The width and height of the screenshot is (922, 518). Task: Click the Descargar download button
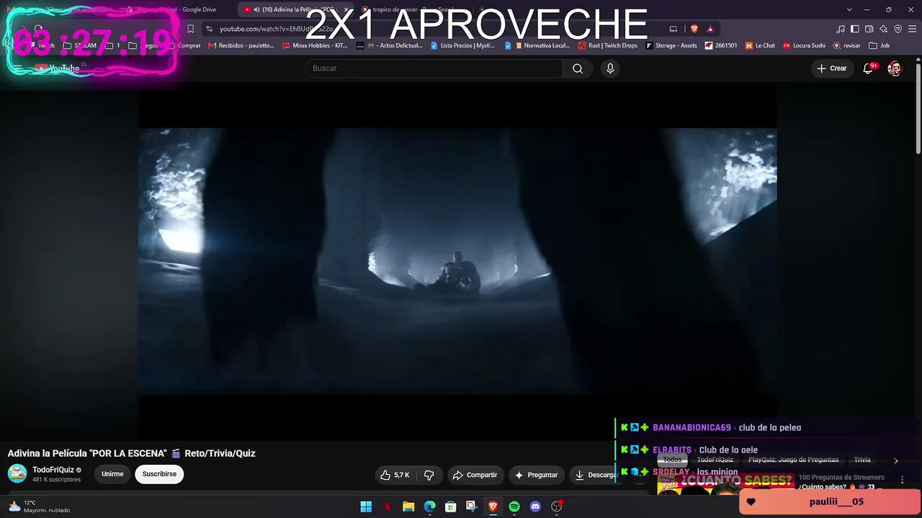point(596,475)
